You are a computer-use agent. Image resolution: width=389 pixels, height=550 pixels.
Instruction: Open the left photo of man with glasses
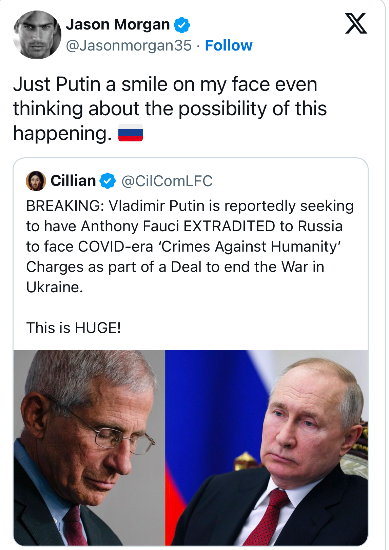click(89, 448)
